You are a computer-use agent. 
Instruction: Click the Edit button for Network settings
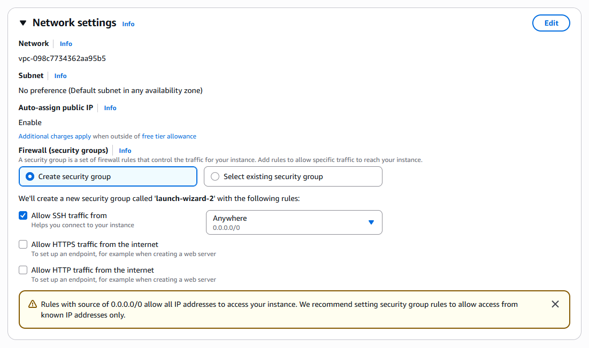tap(551, 23)
